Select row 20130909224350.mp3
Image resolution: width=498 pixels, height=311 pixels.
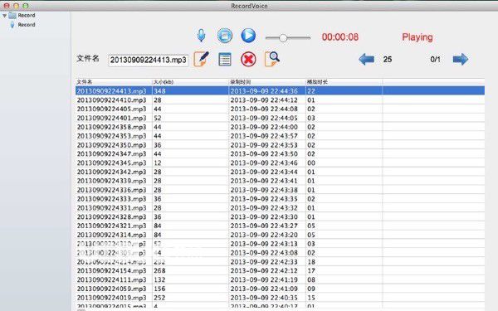click(280, 145)
